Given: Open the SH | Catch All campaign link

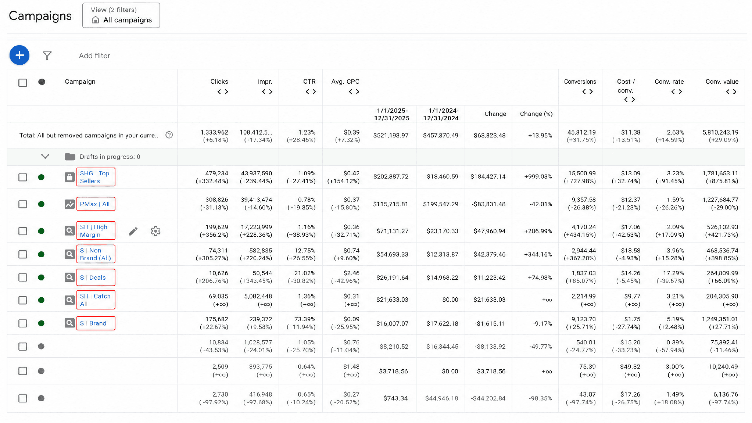Looking at the screenshot, I should point(96,300).
